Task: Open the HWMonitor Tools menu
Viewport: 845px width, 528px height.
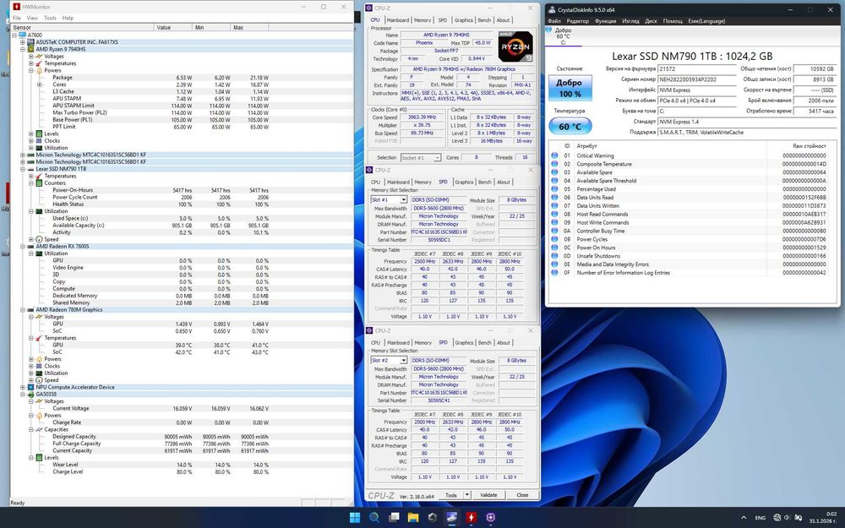Action: (x=50, y=18)
